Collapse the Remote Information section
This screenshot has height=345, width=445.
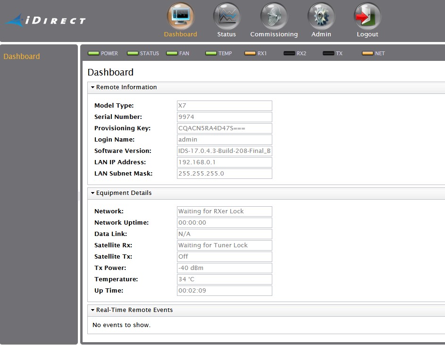coord(93,87)
